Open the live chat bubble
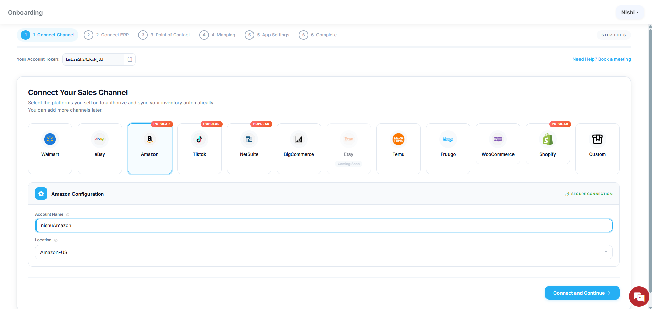 [x=639, y=296]
